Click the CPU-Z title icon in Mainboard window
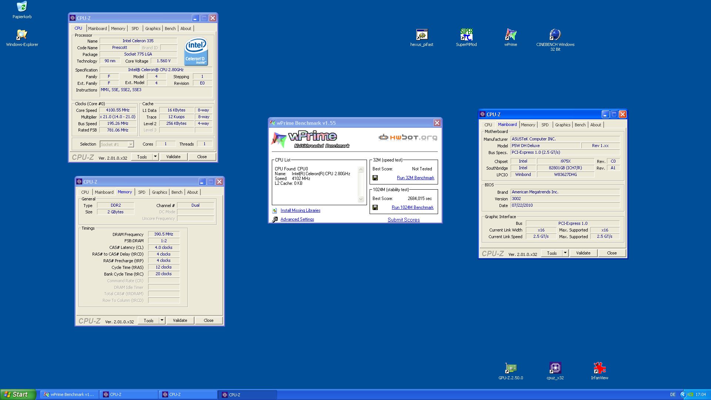711x400 pixels. coord(482,114)
